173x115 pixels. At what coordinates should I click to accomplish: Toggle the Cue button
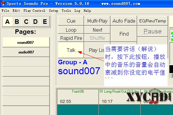71,21
